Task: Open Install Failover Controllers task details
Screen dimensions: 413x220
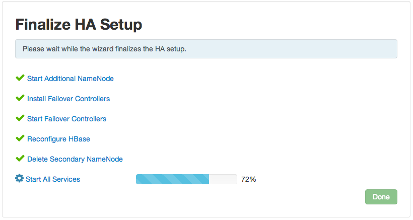Action: (68, 99)
